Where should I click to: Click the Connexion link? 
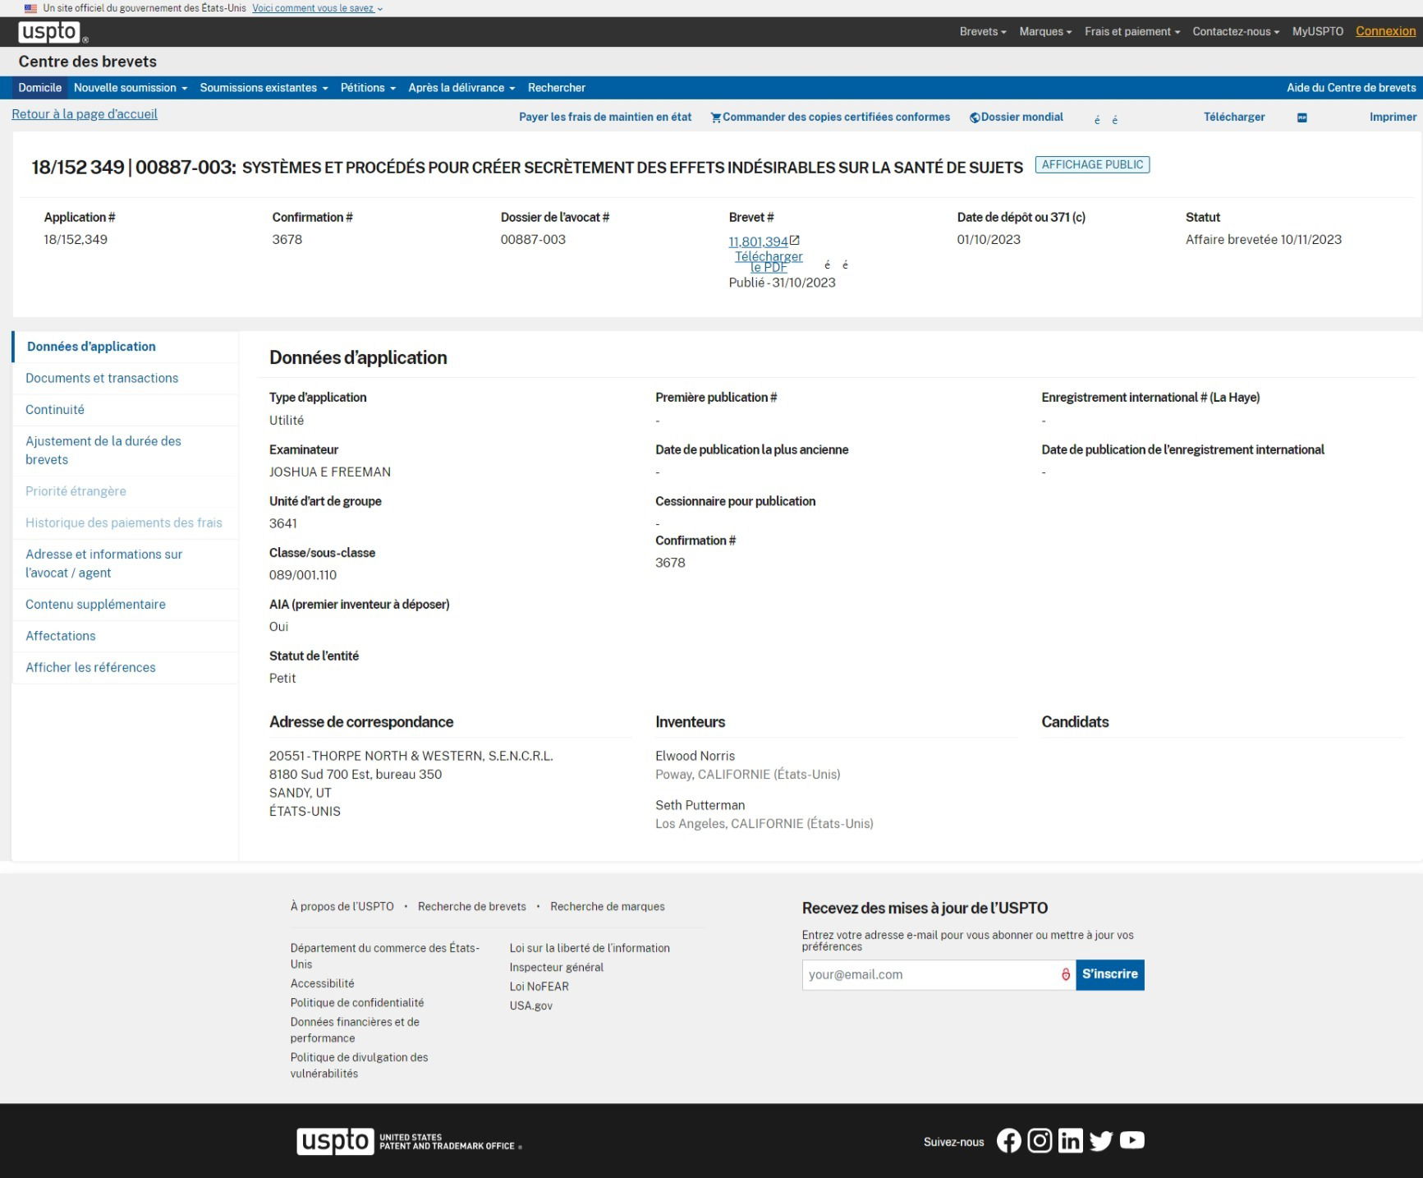[x=1385, y=31]
